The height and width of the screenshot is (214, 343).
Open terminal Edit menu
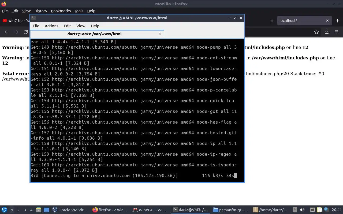point(67,26)
